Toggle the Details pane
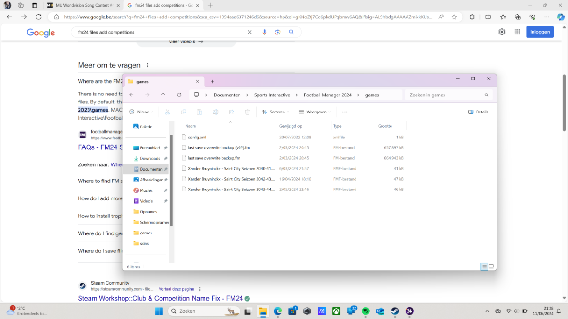 coord(478,112)
